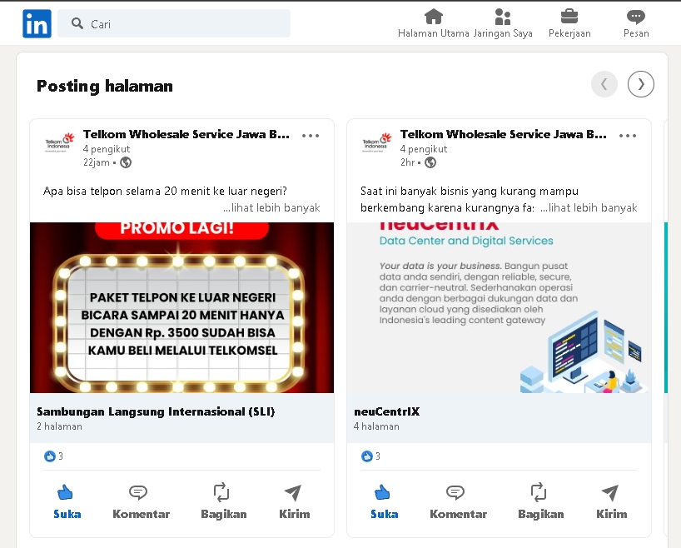Open page name on the 22jam post
681x548 pixels.
click(186, 134)
